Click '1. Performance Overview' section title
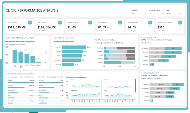Screen dimensions: 190x113 point(20,38)
